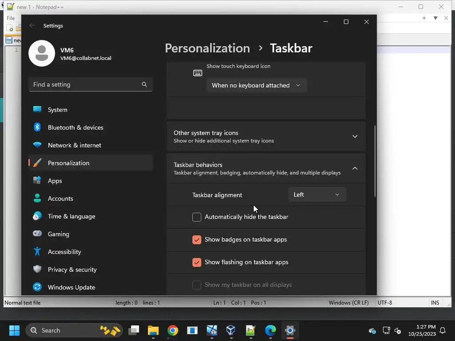Open Privacy & security settings

click(91, 270)
